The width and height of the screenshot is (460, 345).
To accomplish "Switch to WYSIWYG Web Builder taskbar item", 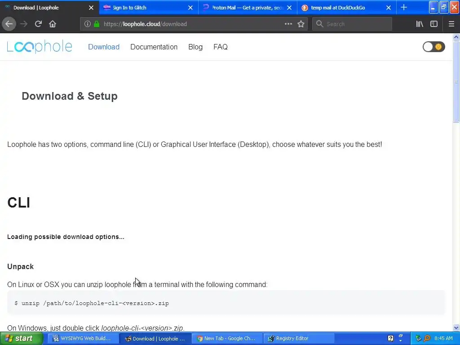I will tap(83, 338).
